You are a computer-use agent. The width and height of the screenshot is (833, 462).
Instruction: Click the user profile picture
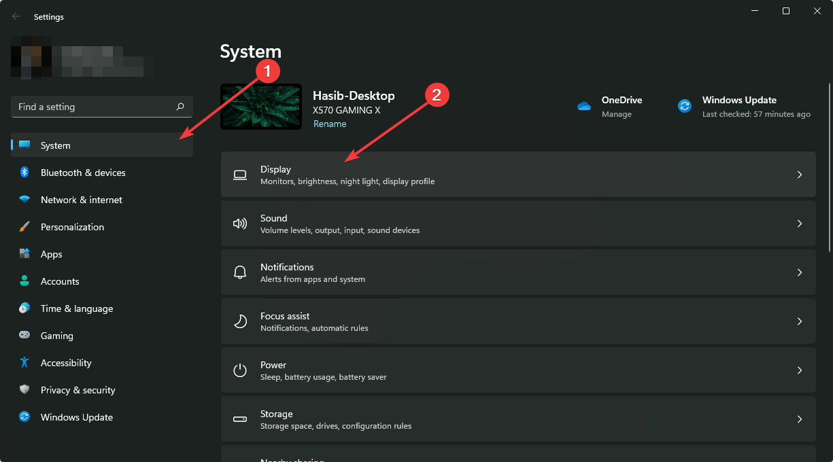[x=31, y=56]
